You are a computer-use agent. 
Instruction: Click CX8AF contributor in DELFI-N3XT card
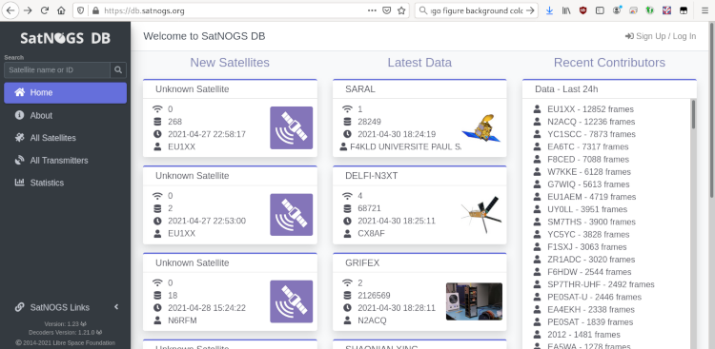pos(372,233)
